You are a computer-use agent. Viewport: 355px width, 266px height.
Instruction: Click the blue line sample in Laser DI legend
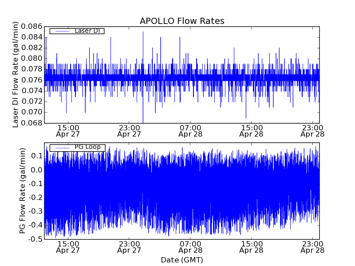pos(62,31)
